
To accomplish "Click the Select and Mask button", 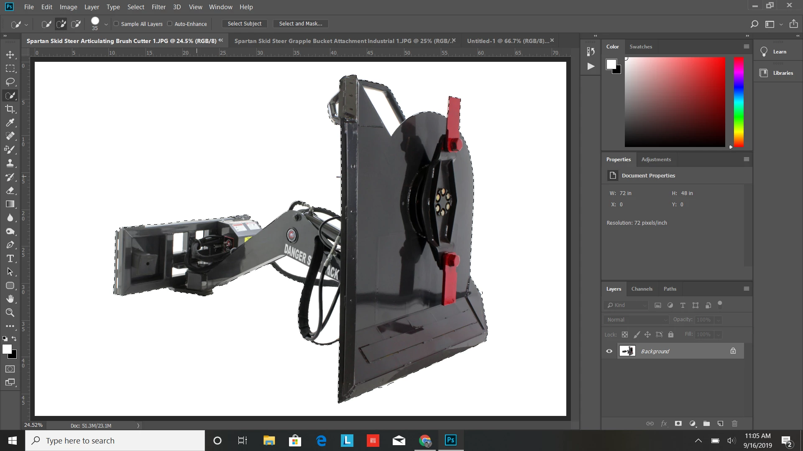I will [x=300, y=24].
